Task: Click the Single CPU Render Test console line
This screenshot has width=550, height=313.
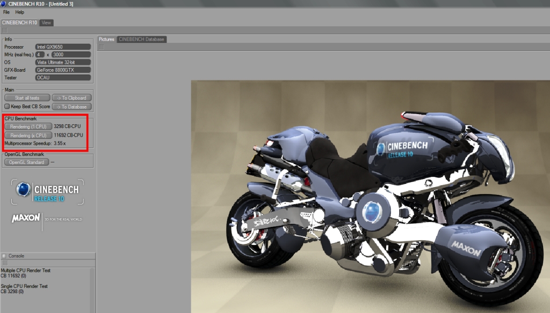Action: [24, 286]
